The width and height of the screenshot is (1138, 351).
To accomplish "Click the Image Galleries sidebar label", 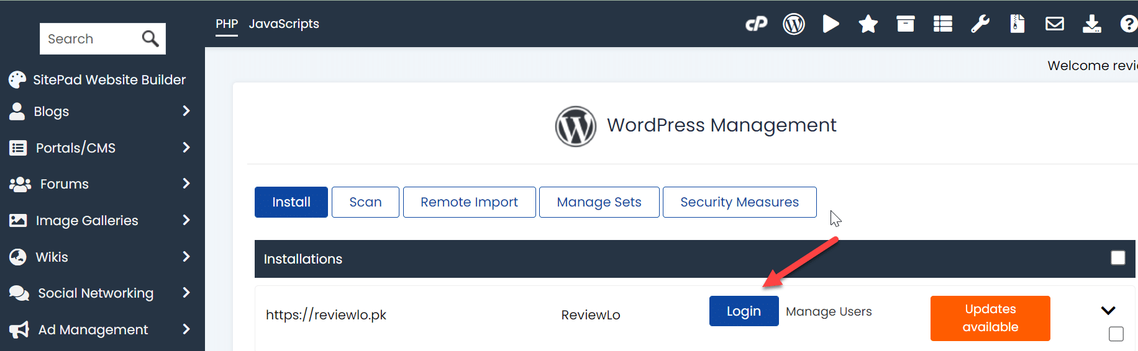I will click(x=87, y=221).
